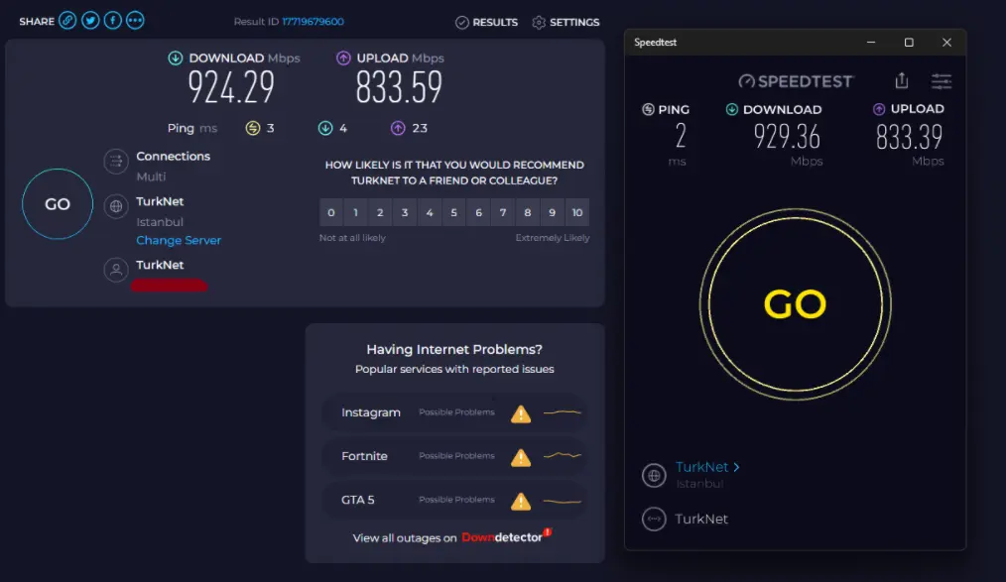The image size is (1006, 582).
Task: Click the globe server icon in web page
Action: [116, 206]
